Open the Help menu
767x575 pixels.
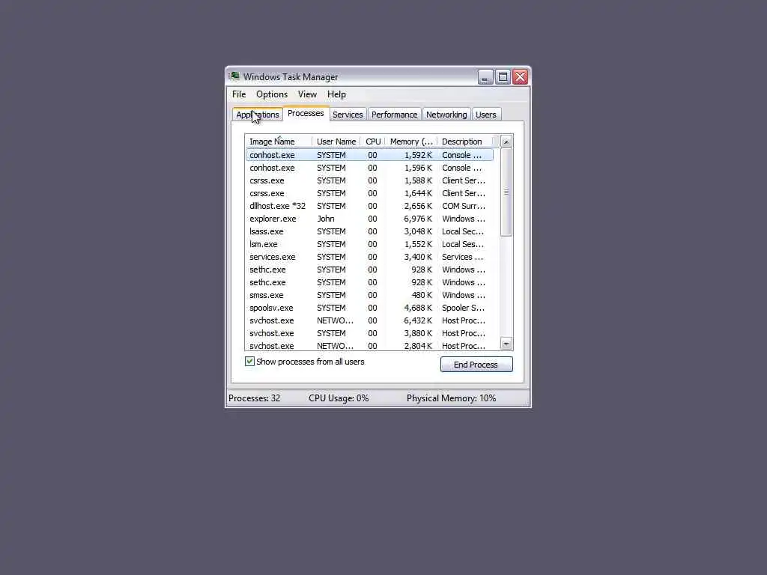point(336,94)
